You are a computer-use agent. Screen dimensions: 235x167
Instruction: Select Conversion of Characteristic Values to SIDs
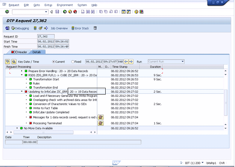pos(60,104)
